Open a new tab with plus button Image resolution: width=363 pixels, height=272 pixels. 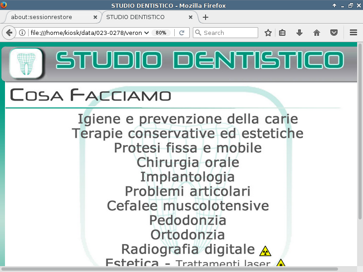(x=206, y=17)
